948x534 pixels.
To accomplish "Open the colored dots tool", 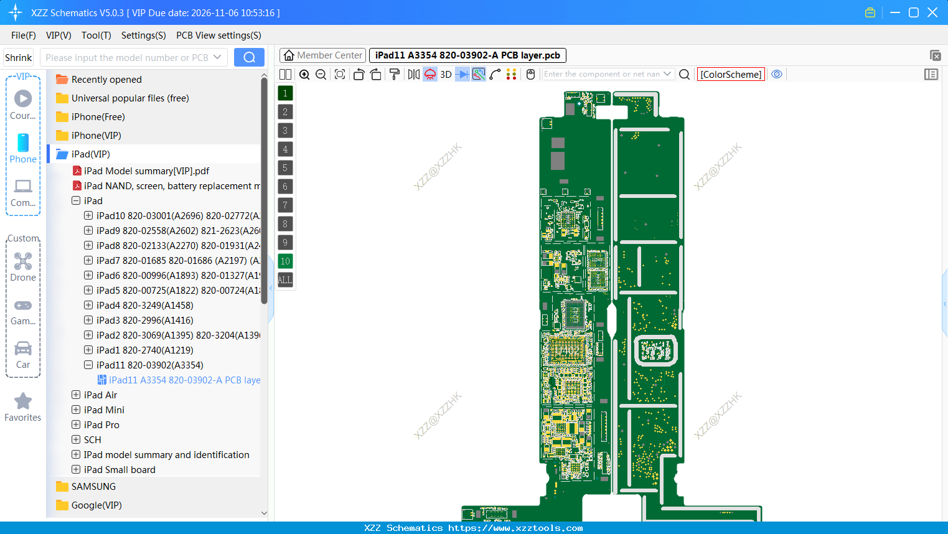I will coord(512,75).
